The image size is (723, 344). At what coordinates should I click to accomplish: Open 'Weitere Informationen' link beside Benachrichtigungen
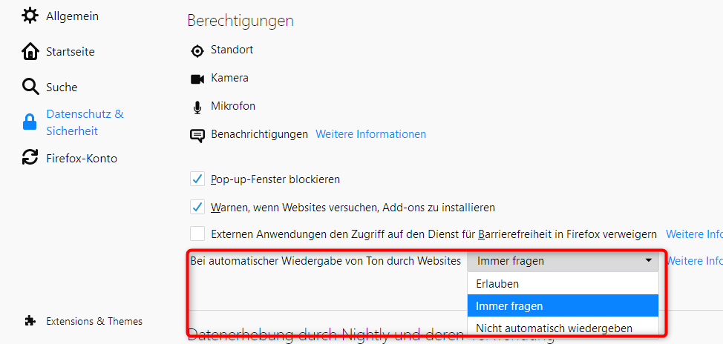coord(371,134)
